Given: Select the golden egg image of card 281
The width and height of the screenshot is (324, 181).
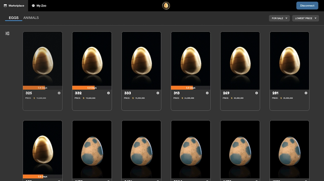Looking at the screenshot, I should tap(290, 61).
